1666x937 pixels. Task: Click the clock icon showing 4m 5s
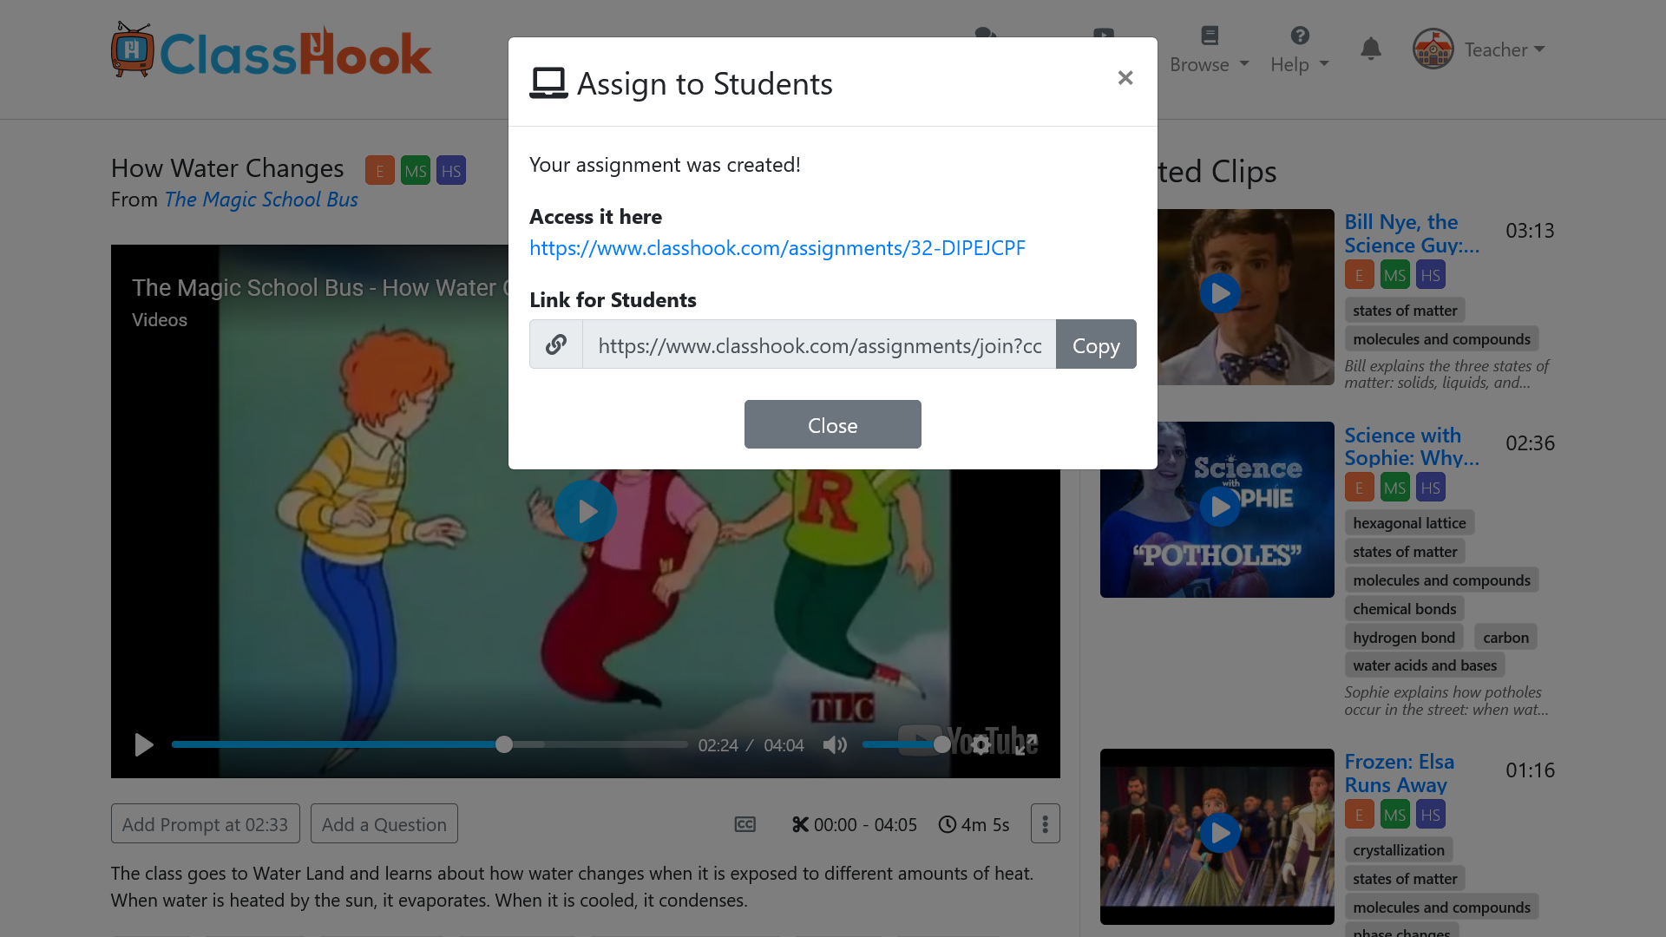point(948,824)
